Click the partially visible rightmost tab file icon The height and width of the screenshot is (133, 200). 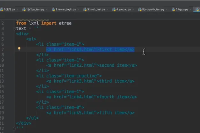[196, 10]
